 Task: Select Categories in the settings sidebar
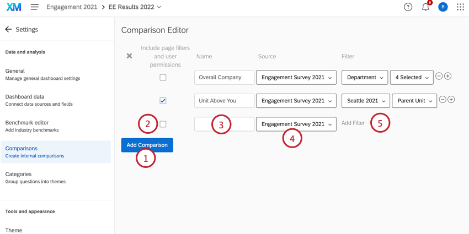click(x=18, y=174)
